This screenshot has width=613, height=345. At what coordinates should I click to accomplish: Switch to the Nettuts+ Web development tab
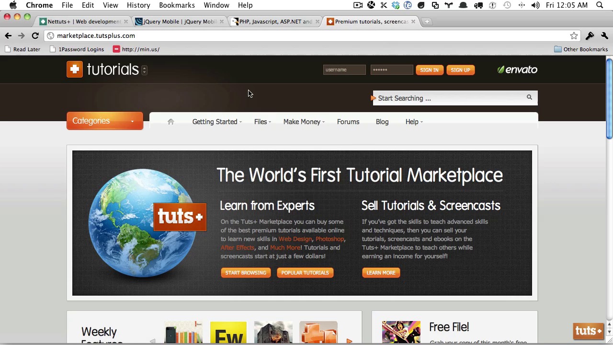(x=84, y=22)
